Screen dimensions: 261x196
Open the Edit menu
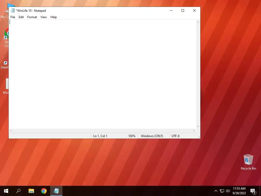[21, 17]
